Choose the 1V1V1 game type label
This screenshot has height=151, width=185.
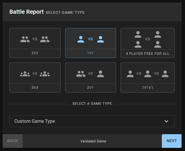(148, 88)
